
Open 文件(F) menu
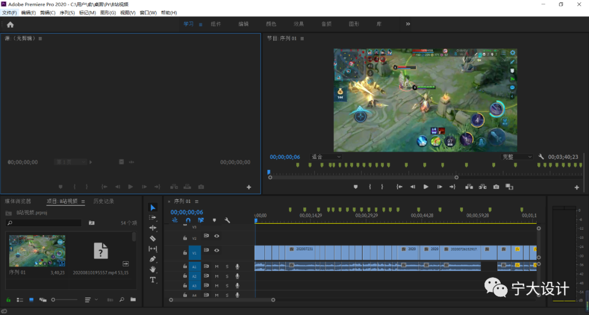(x=9, y=13)
